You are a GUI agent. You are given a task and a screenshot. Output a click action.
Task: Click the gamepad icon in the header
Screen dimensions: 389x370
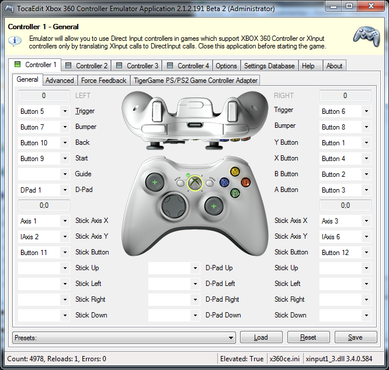click(367, 37)
